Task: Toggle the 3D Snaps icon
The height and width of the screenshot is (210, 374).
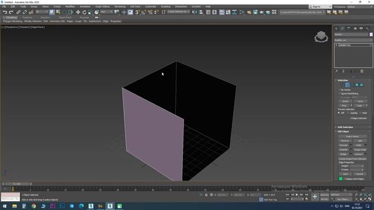Action: tap(137, 12)
